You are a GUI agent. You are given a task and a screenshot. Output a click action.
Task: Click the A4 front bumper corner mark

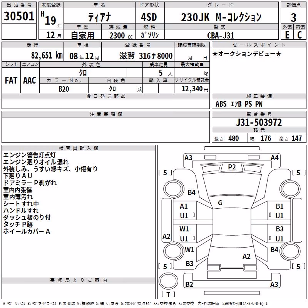click(x=275, y=158)
